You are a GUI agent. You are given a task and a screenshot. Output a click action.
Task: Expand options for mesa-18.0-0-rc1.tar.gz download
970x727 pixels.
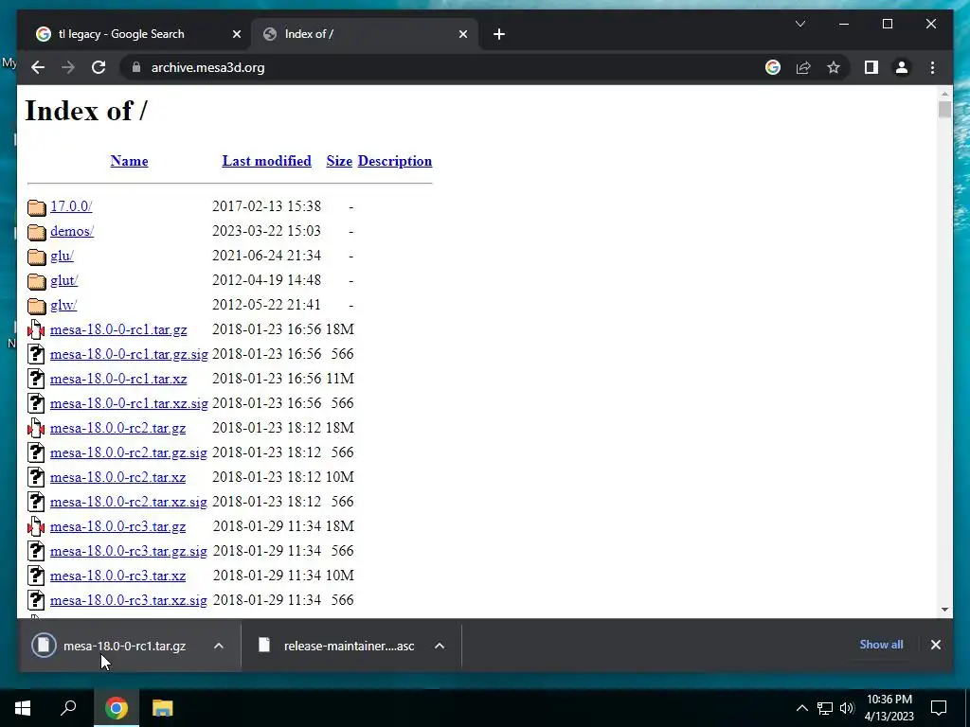coord(219,646)
